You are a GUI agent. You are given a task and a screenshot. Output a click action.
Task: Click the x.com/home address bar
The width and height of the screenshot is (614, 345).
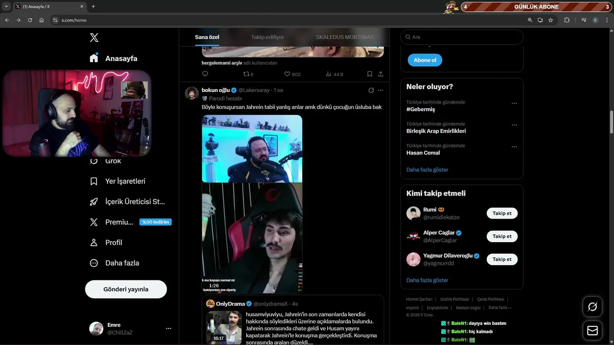(x=288, y=20)
